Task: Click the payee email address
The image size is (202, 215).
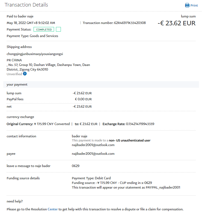Action: [x=93, y=154]
